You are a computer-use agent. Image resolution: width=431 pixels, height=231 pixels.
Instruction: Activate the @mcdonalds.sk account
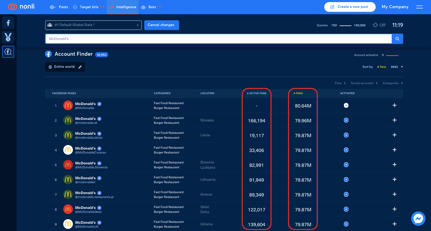(346, 120)
